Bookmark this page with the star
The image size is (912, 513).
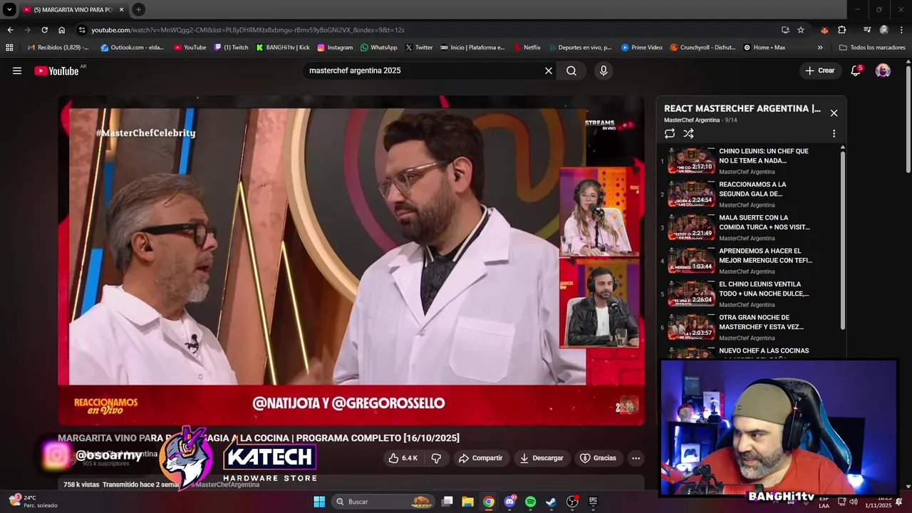tap(801, 30)
